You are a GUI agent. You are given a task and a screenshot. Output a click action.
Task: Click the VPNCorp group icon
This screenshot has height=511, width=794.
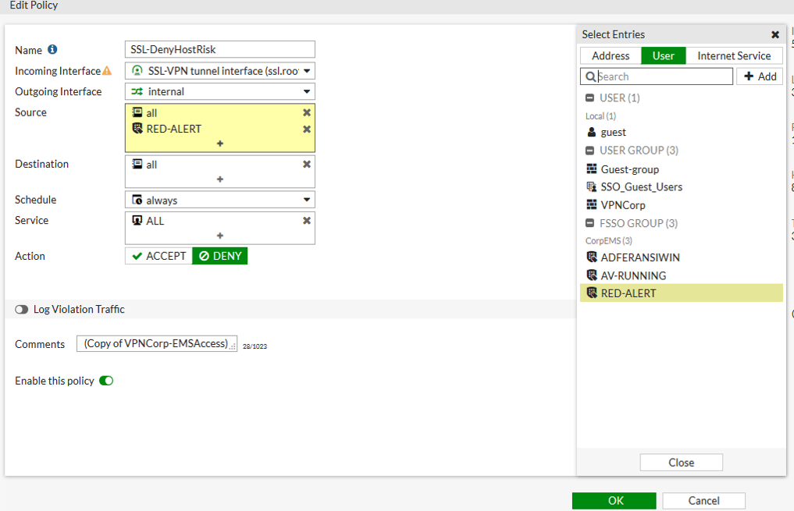[x=592, y=205]
